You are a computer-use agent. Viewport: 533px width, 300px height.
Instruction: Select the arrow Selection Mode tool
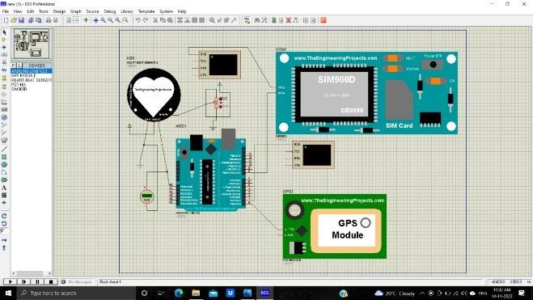(x=4, y=32)
